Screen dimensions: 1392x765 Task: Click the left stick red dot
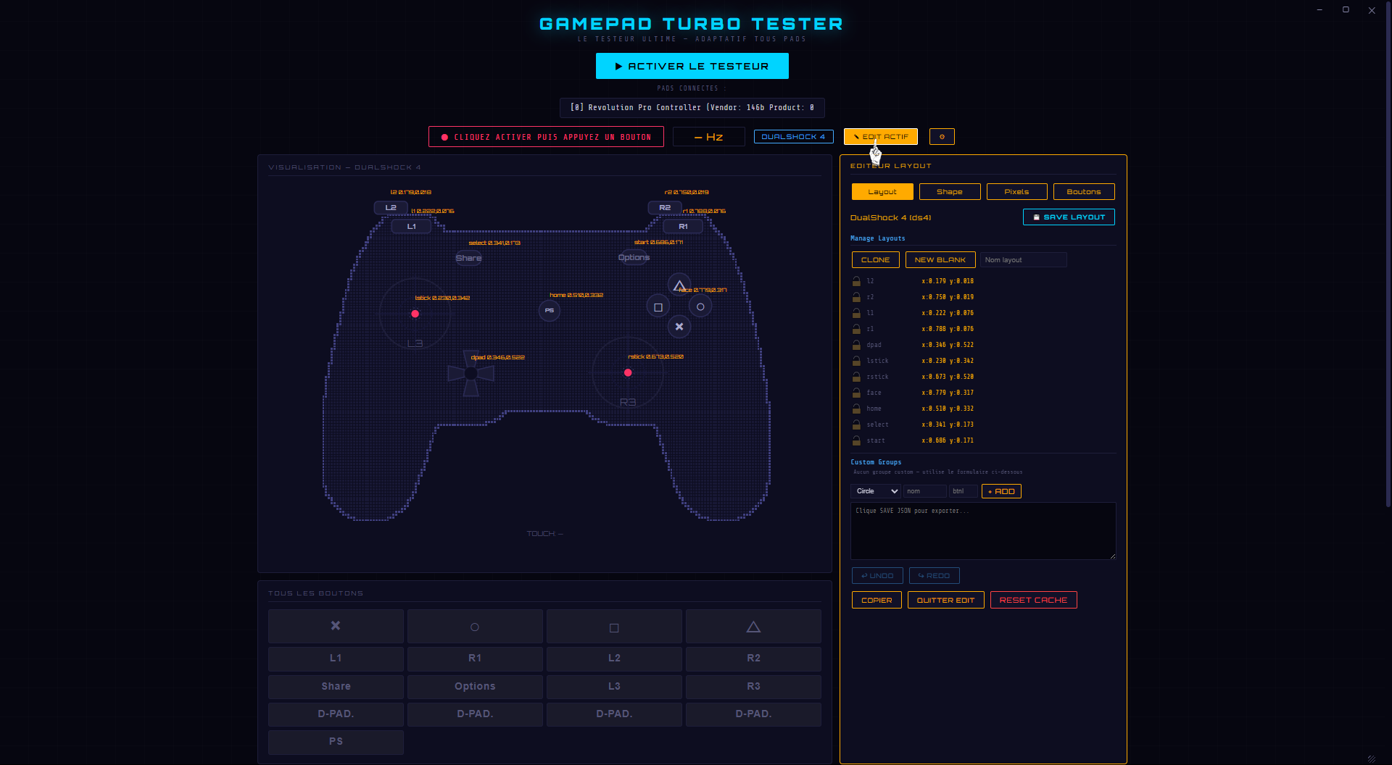pos(415,314)
